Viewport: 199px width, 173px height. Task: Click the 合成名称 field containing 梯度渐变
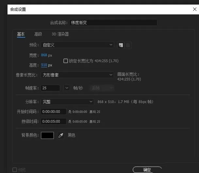pyautogui.click(x=113, y=23)
